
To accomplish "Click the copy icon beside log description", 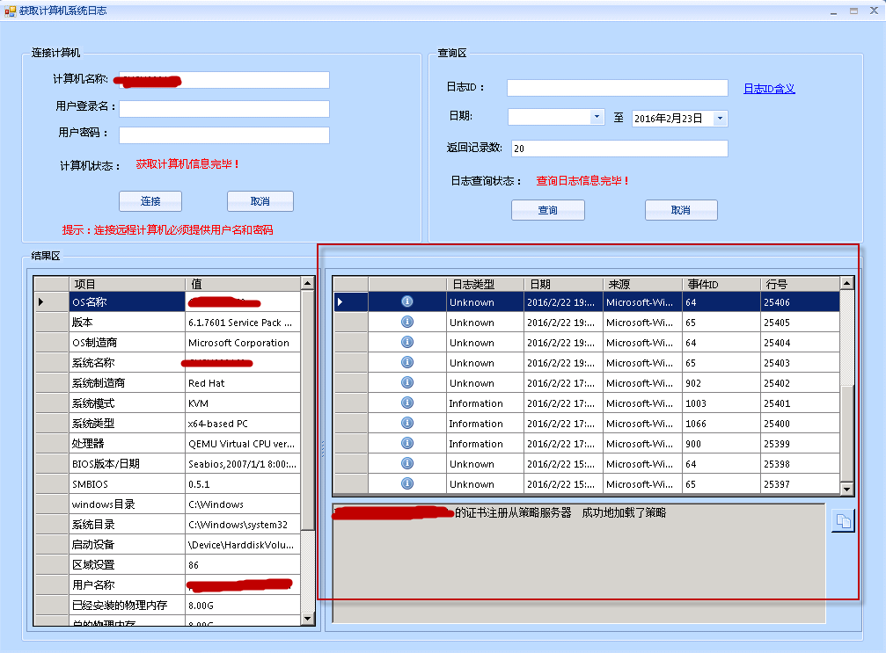I will (x=843, y=520).
